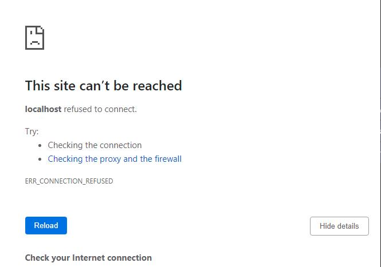Click the vertical divider at the page's right edge
This screenshot has width=381, height=267.
pos(379,114)
